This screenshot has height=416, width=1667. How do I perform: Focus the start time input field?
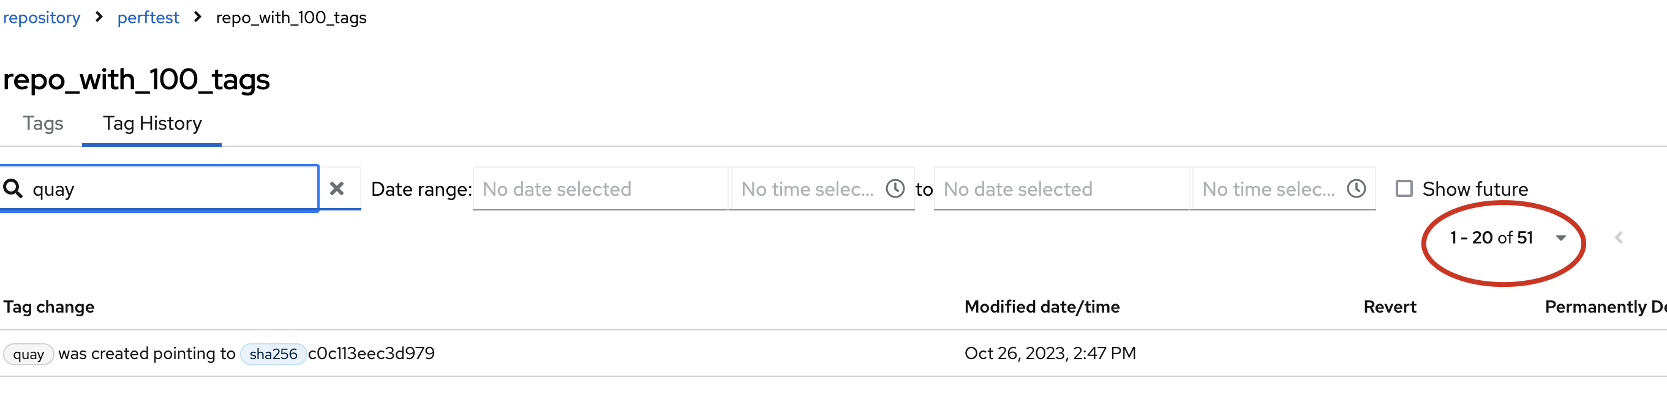(808, 188)
